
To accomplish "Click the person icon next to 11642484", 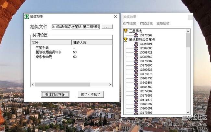I will [x=136, y=82].
